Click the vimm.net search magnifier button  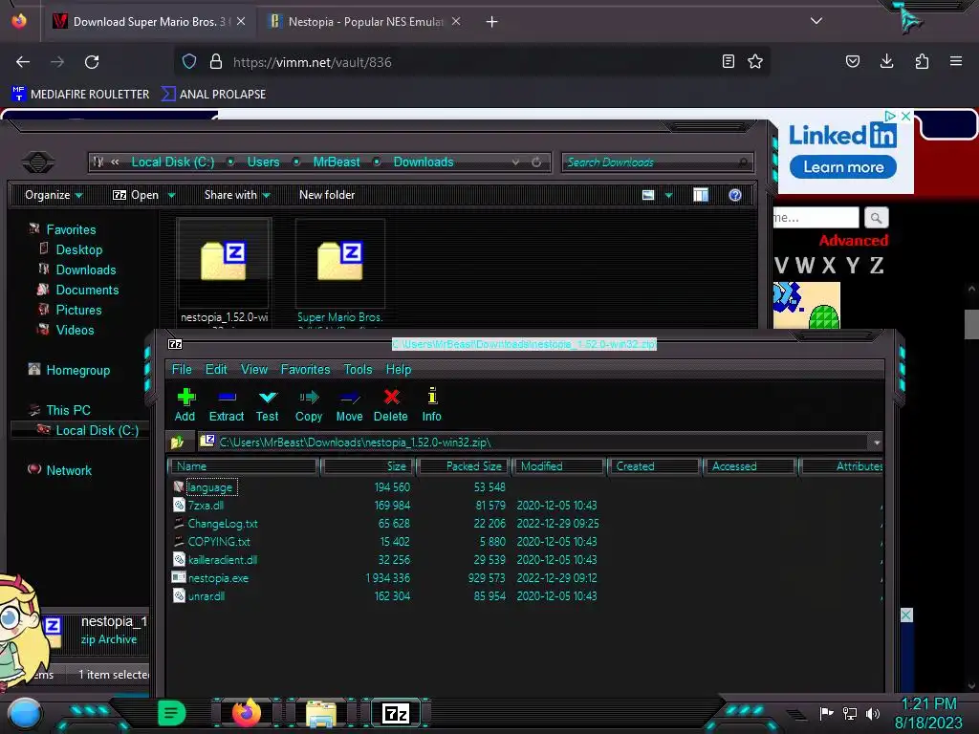pos(876,218)
